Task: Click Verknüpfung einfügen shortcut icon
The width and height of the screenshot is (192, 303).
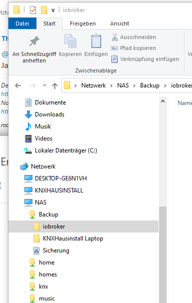Action: tap(114, 59)
